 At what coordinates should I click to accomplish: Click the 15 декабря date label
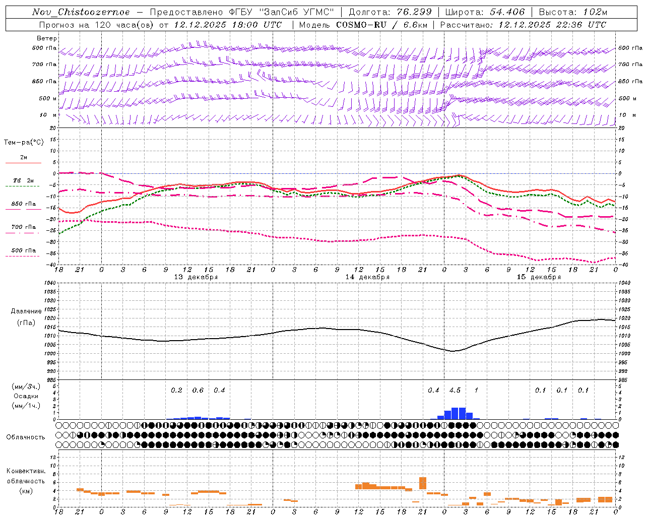(539, 277)
